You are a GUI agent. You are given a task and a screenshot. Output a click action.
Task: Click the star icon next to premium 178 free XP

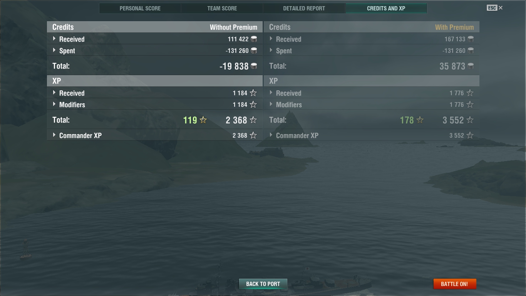[420, 120]
